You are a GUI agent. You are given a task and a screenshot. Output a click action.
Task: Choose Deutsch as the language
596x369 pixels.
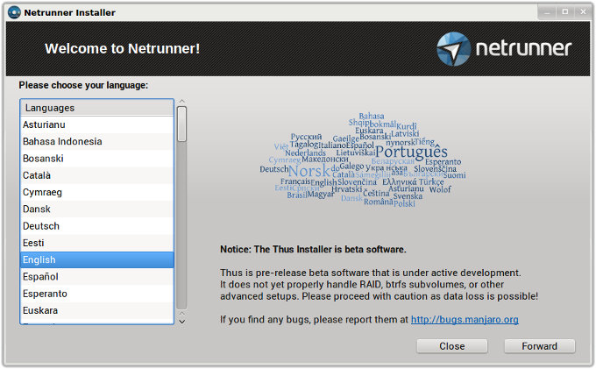[x=97, y=226]
